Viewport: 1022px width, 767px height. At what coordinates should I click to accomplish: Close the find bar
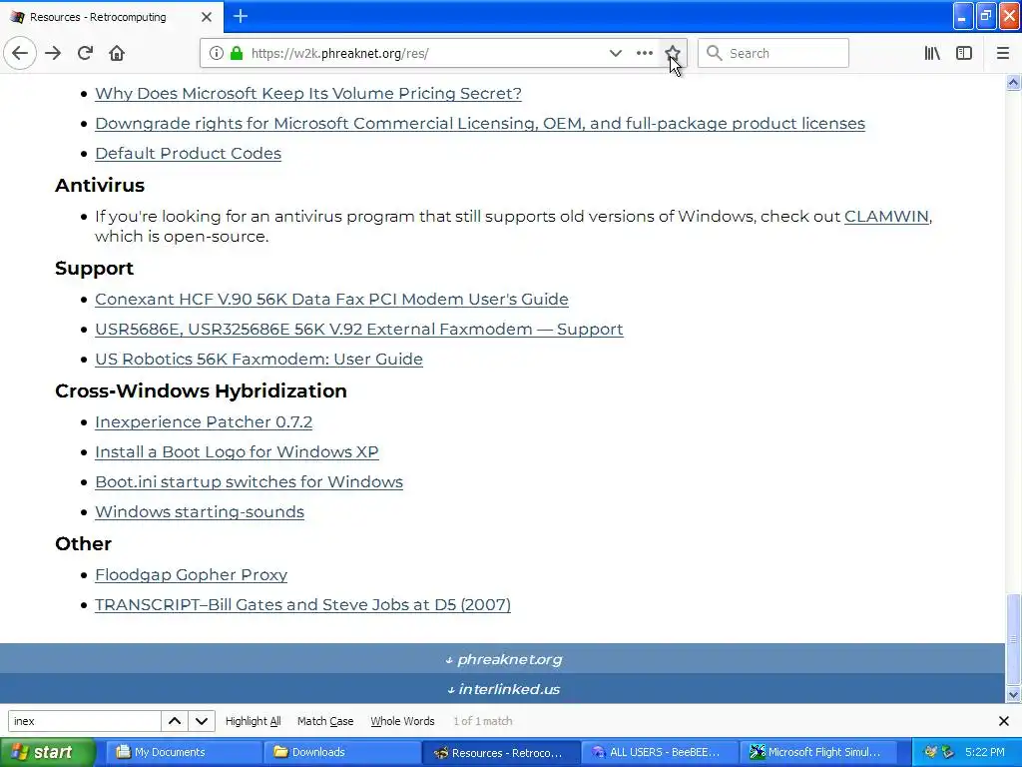click(1004, 721)
